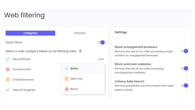The image size is (195, 110).
Task: Click 'Select a web category below' instruction text
Action: (x=41, y=51)
